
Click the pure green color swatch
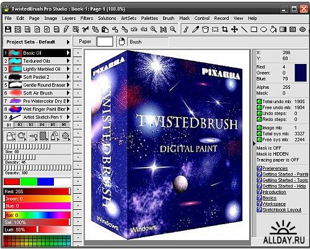29,182
